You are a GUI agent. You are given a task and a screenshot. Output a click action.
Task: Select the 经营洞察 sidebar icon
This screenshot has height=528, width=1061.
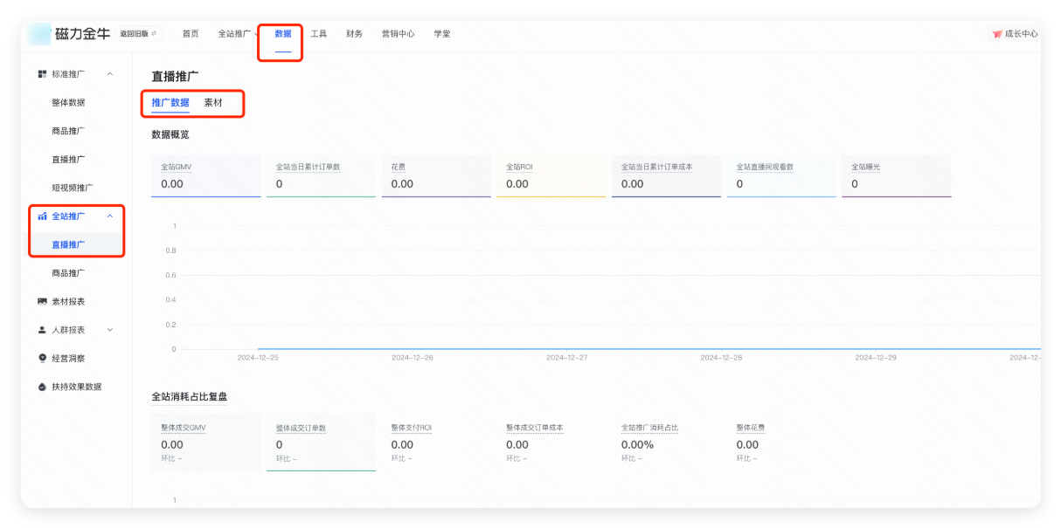[x=41, y=358]
